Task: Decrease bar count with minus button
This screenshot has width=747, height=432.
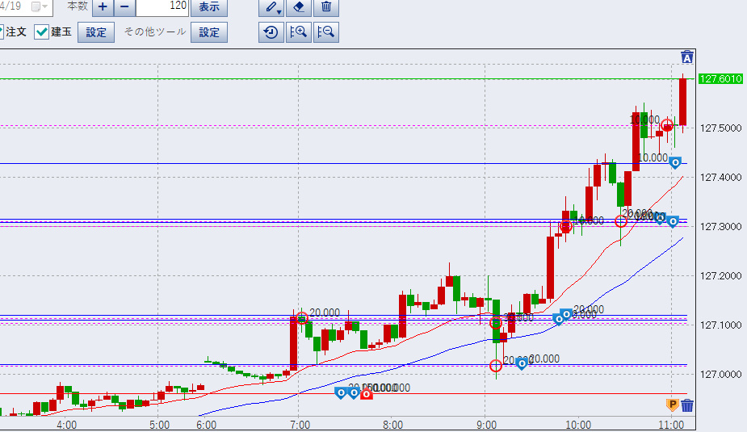Action: click(124, 7)
